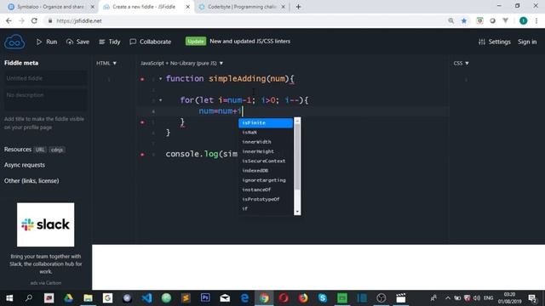Open Google Drive from taskbar
The width and height of the screenshot is (545, 306).
pyautogui.click(x=68, y=298)
